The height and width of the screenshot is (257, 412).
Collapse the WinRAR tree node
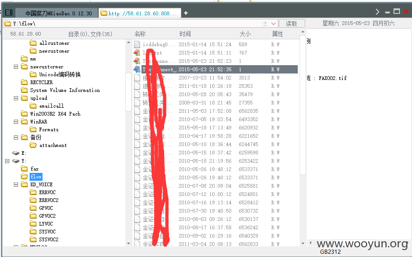(x=16, y=122)
